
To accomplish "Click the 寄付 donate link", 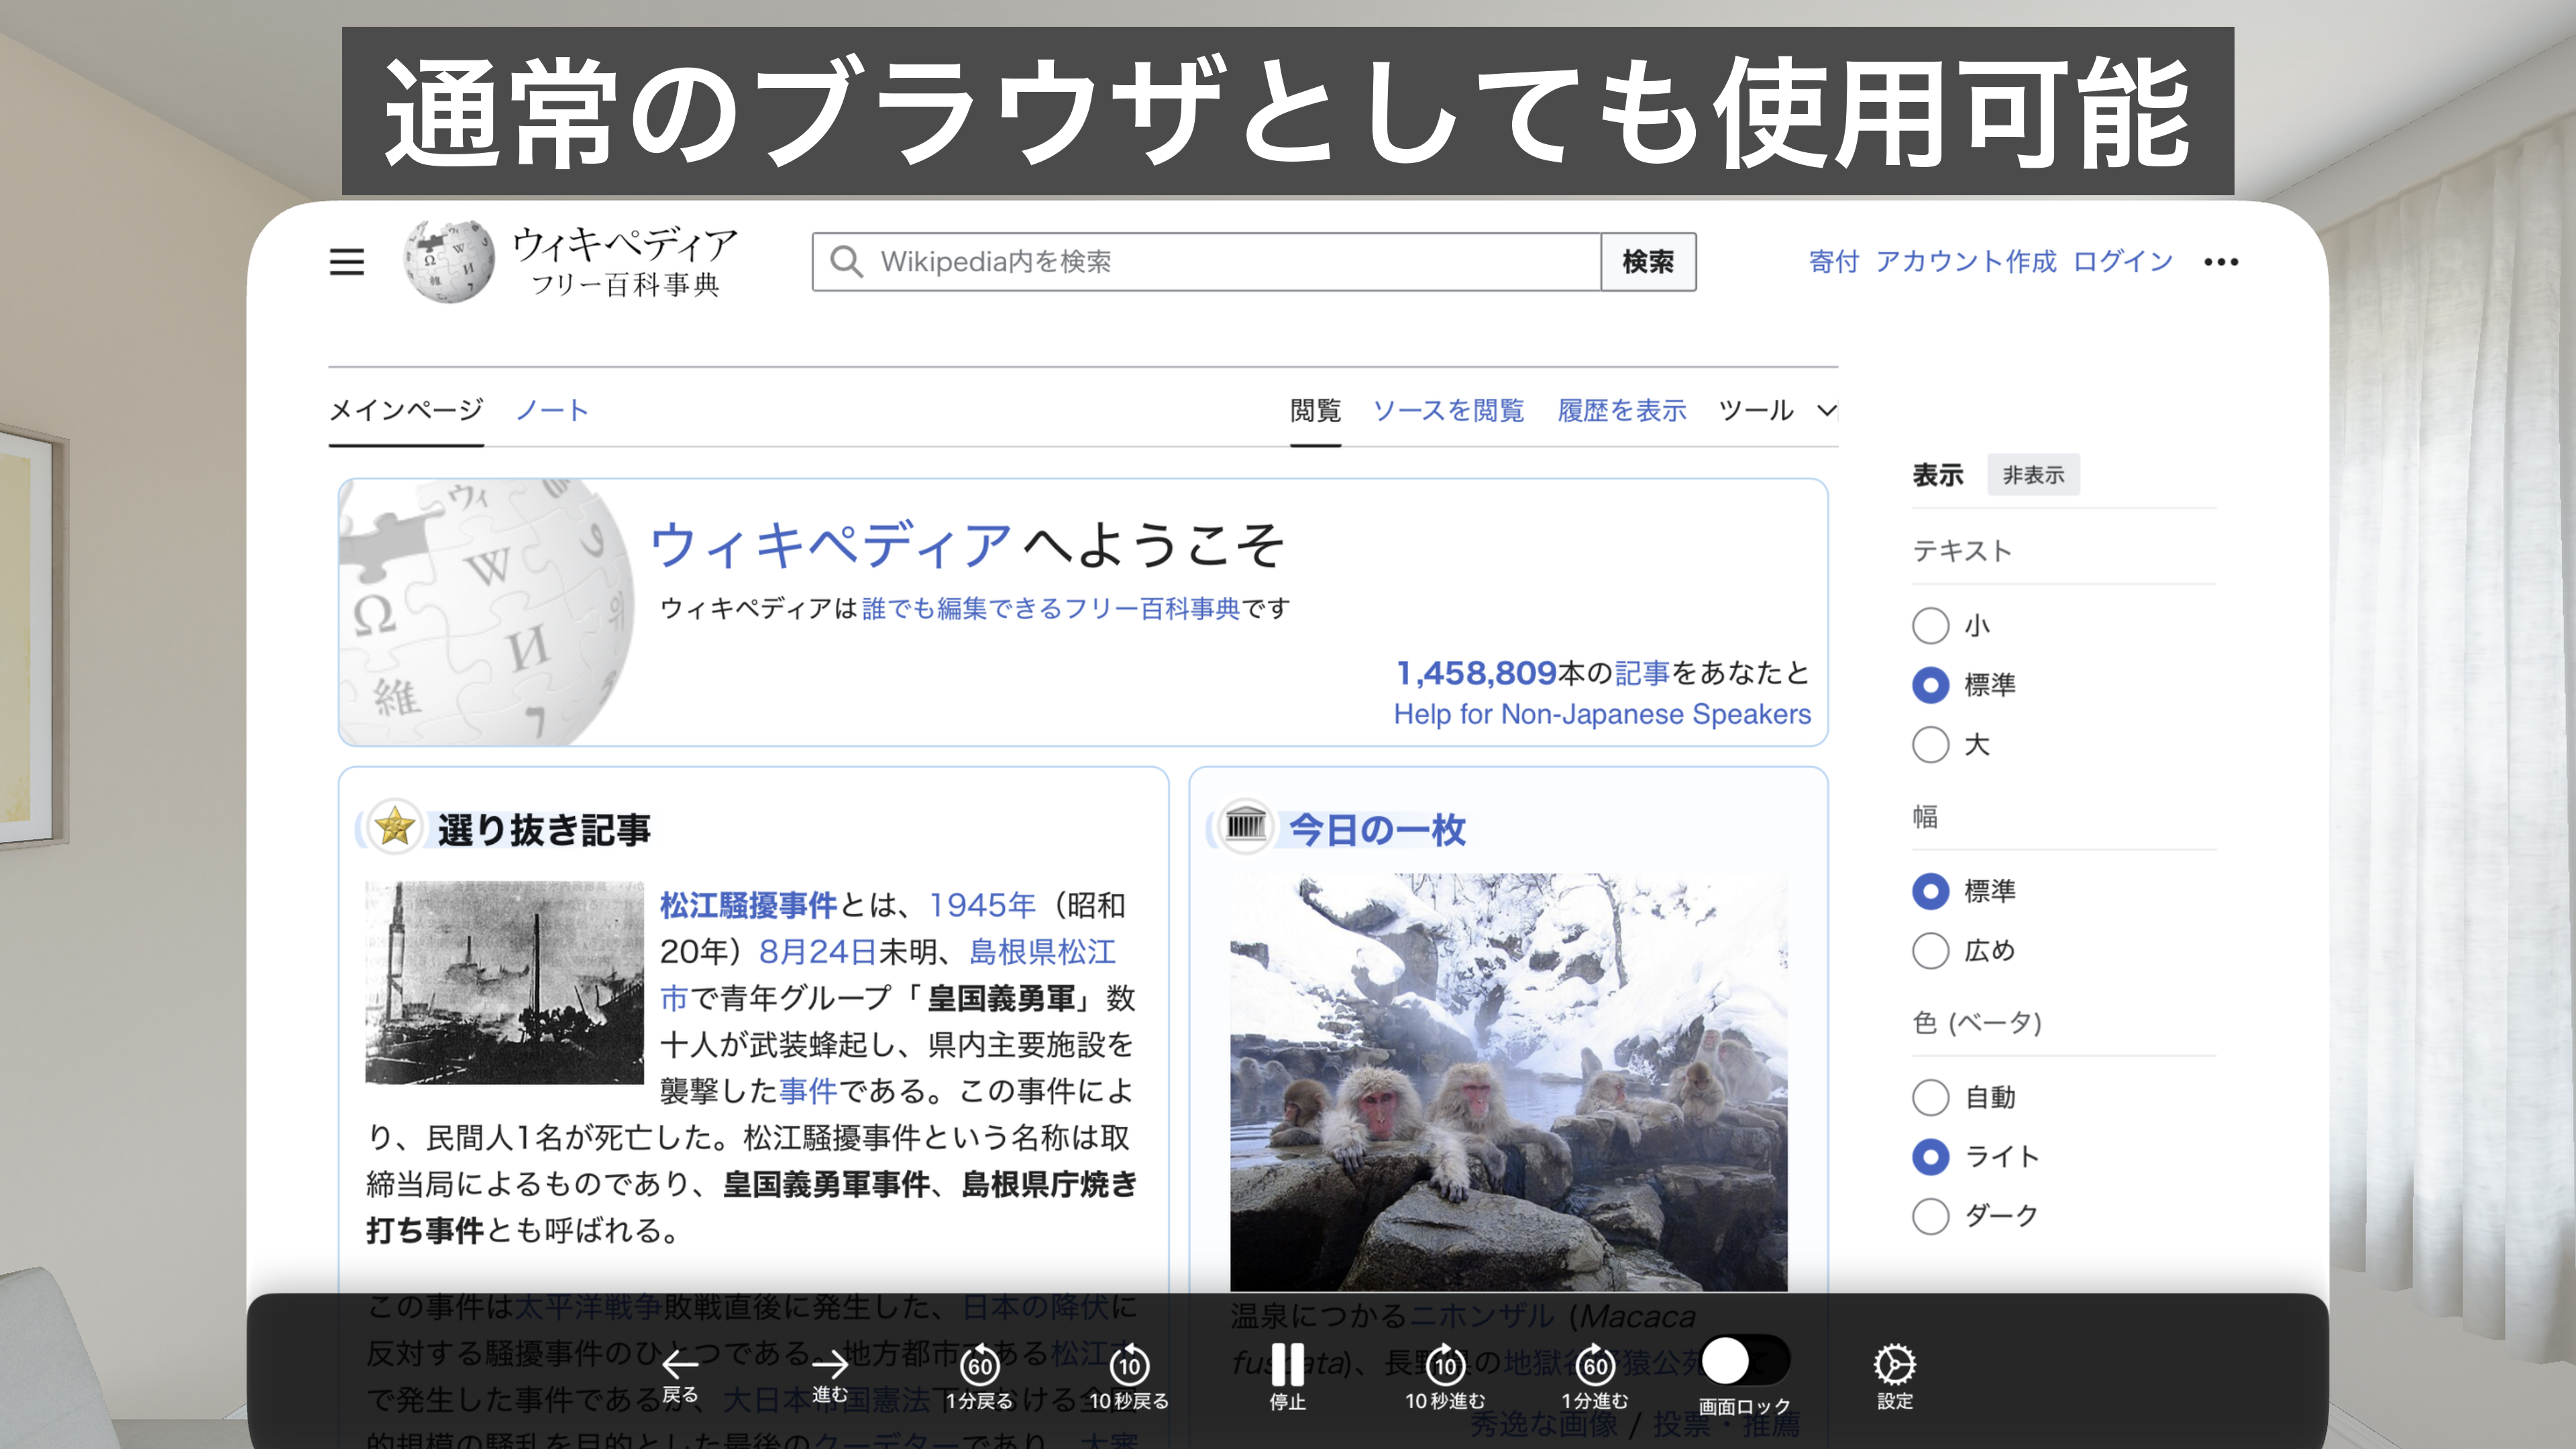I will click(x=1834, y=262).
